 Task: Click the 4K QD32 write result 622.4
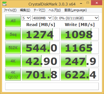(80, 74)
